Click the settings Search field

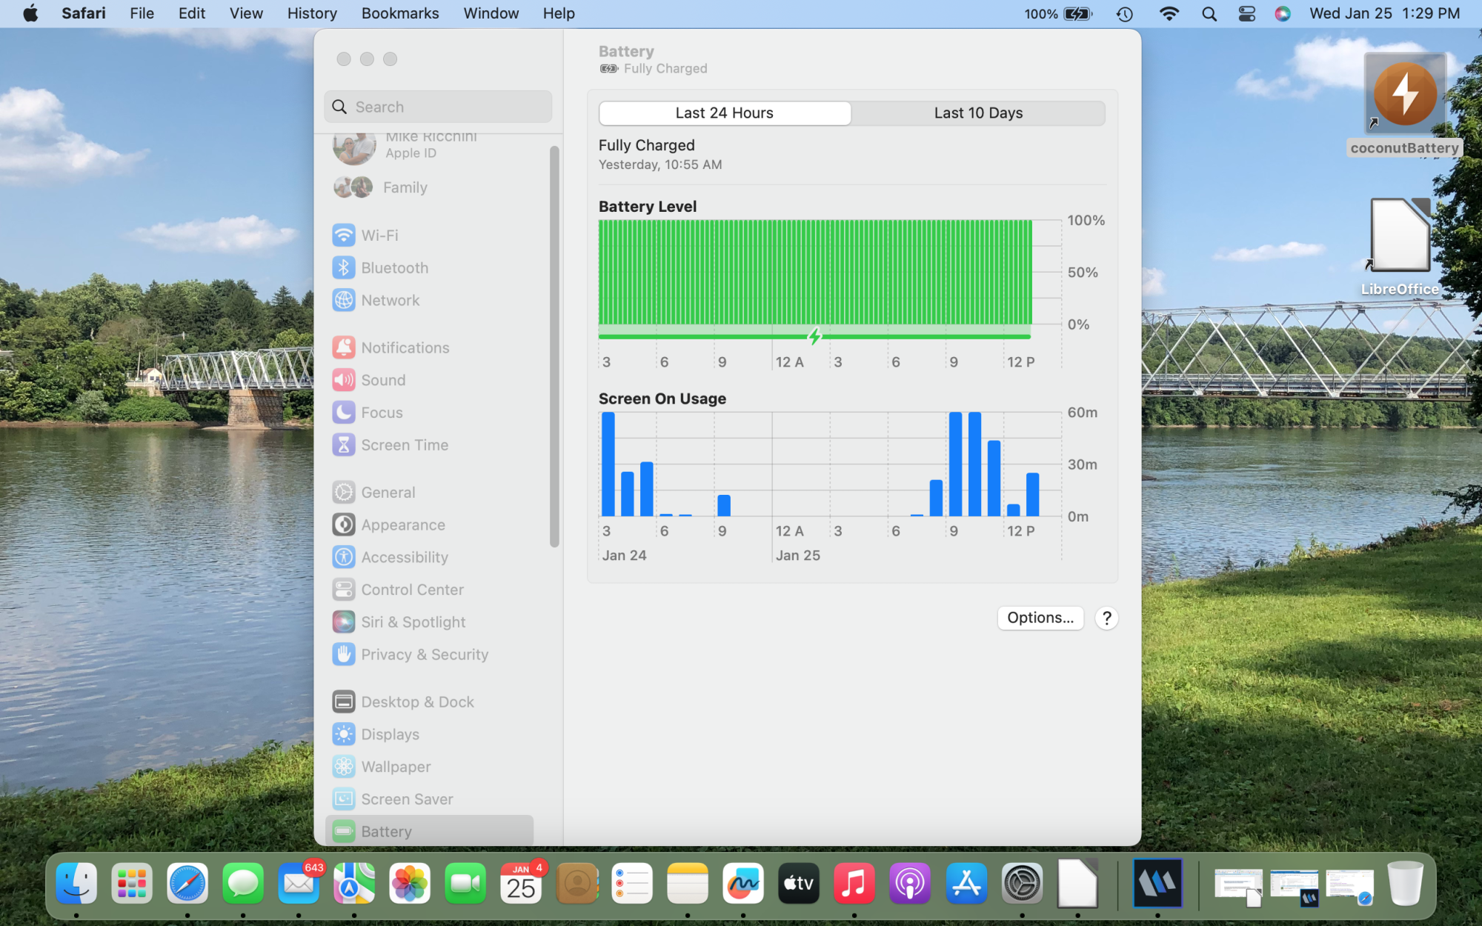(x=439, y=107)
